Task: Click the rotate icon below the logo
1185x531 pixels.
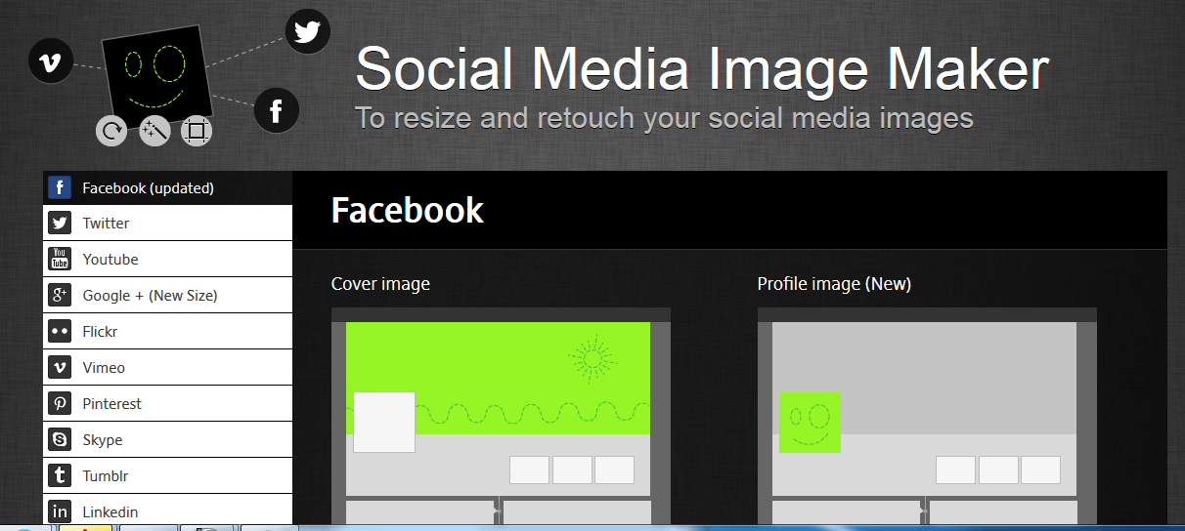Action: coord(111,130)
